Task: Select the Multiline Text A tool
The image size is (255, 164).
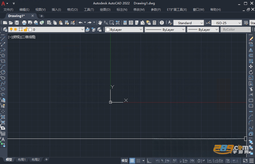Action: [x=3, y=139]
